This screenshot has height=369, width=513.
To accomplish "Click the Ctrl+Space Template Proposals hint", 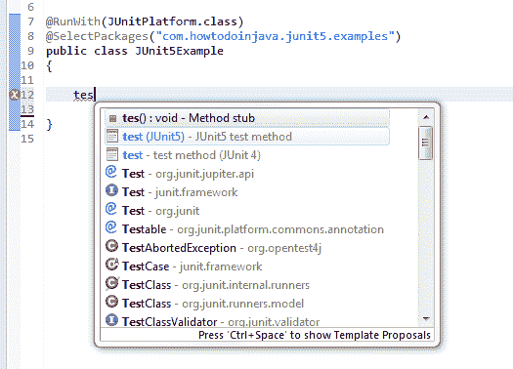I will pyautogui.click(x=315, y=335).
